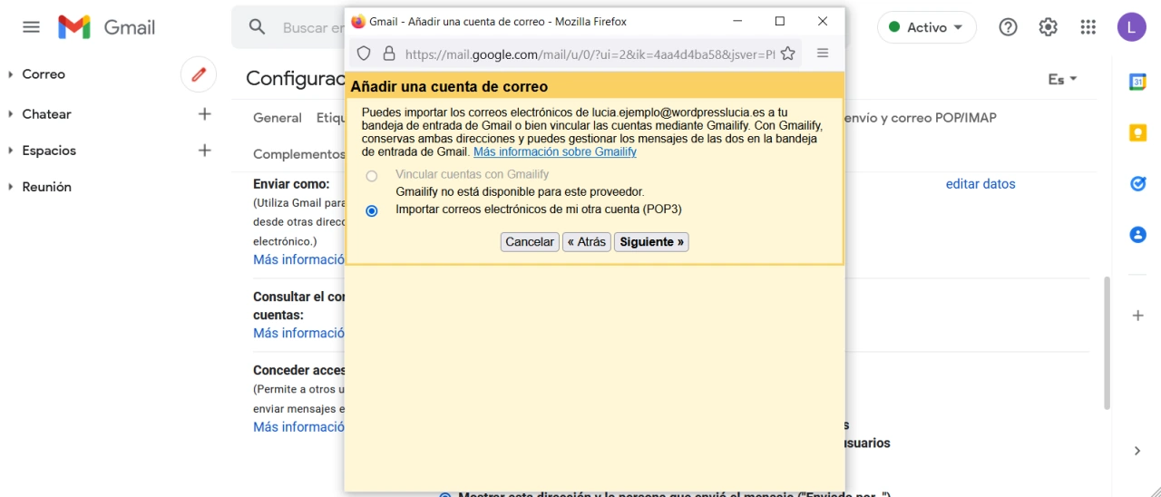Open the Complementos settings tab

[x=299, y=154]
